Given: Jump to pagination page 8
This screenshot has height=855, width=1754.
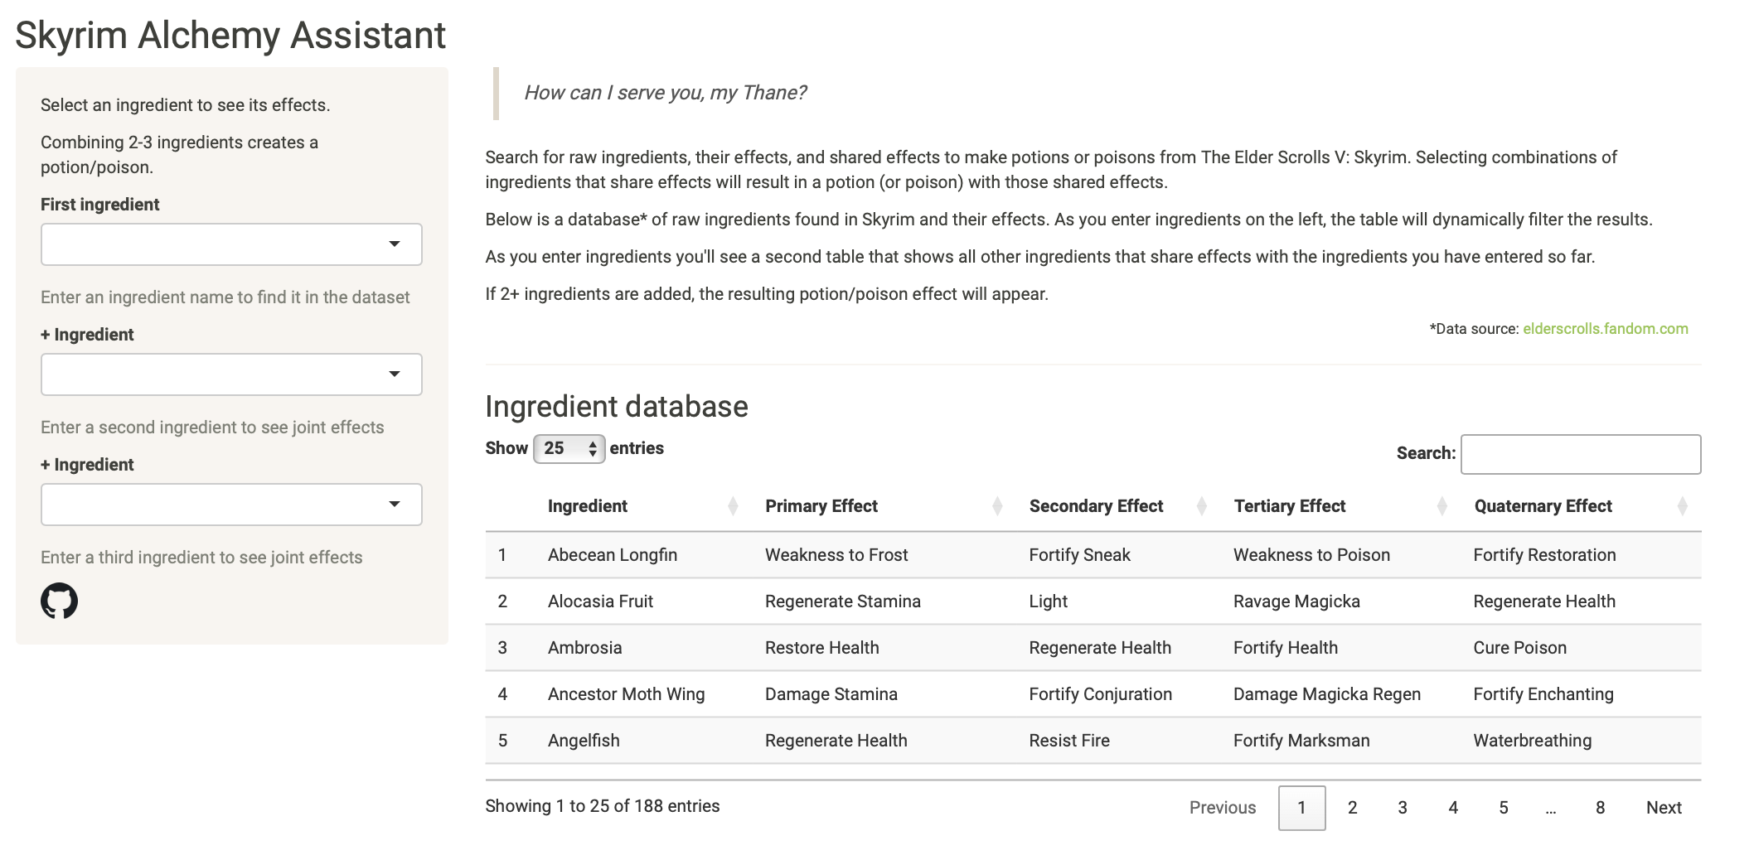Looking at the screenshot, I should point(1600,808).
